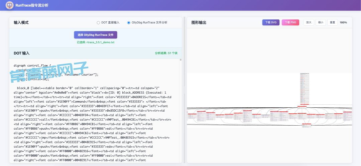The image size is (361, 166).
Task: Select OllyDbg RunTrace 文件分析 radio option
Action: coord(129,23)
